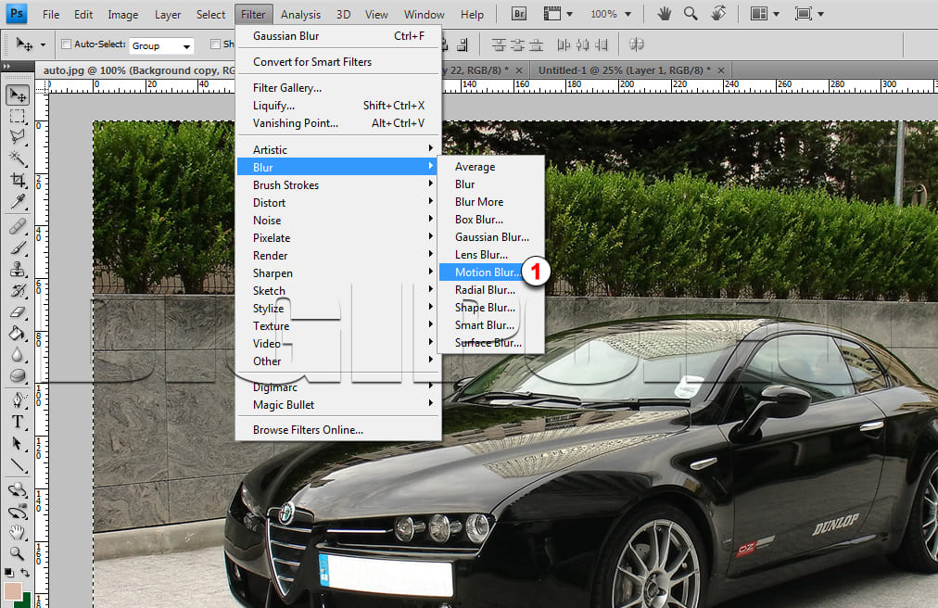The image size is (938, 608).
Task: Choose Motion Blur from the Blur submenu
Action: [x=486, y=272]
